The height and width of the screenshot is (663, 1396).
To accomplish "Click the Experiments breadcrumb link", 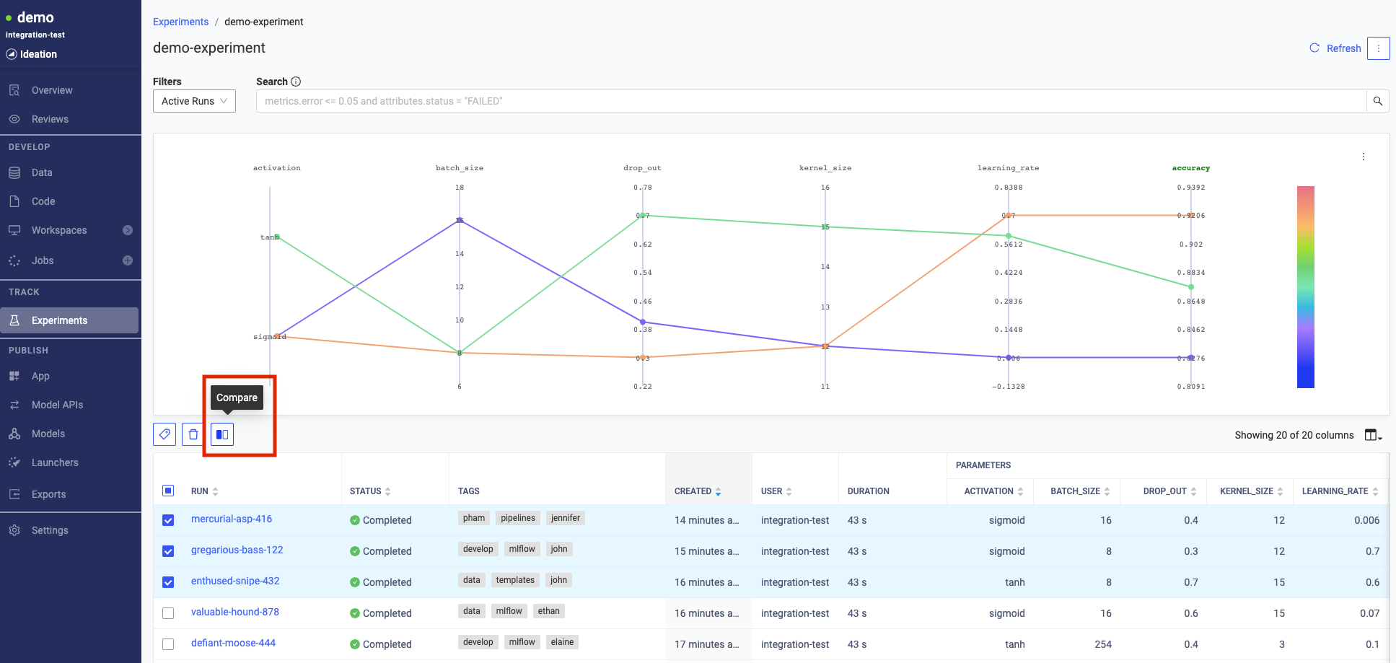I will 180,22.
